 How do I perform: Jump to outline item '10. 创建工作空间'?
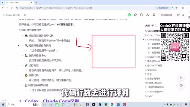coord(153,83)
